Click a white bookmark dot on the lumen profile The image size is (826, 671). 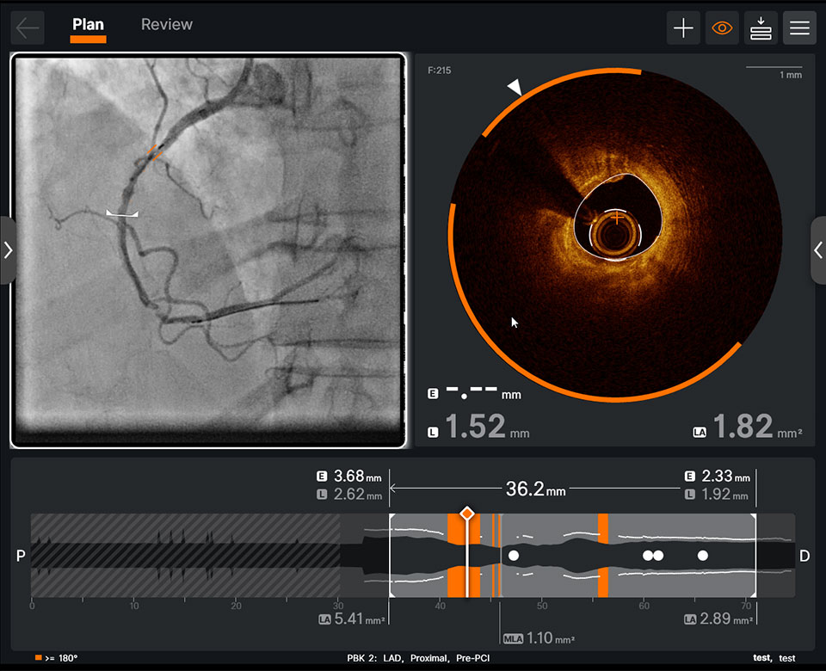click(x=514, y=556)
